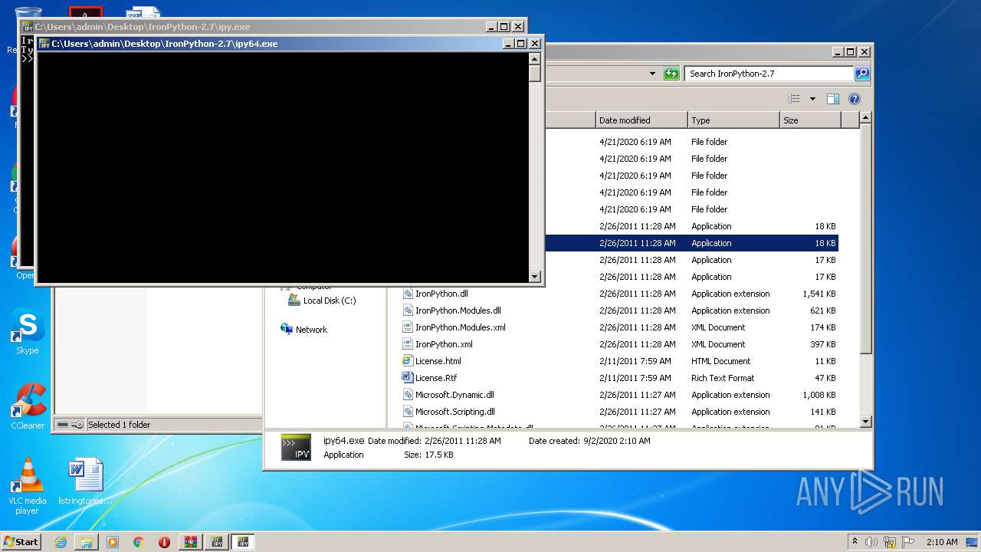Open Local Disk (C:) in navigation pane
Viewport: 981px width, 552px height.
pos(322,301)
